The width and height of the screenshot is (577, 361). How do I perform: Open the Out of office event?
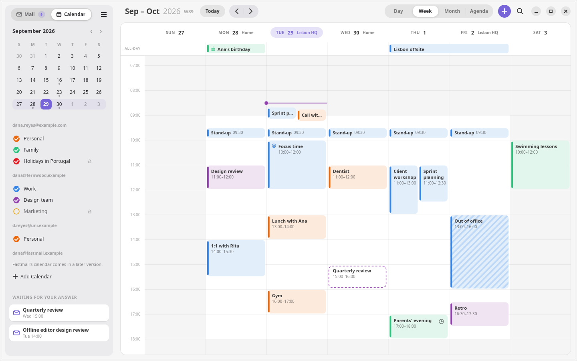(x=479, y=252)
